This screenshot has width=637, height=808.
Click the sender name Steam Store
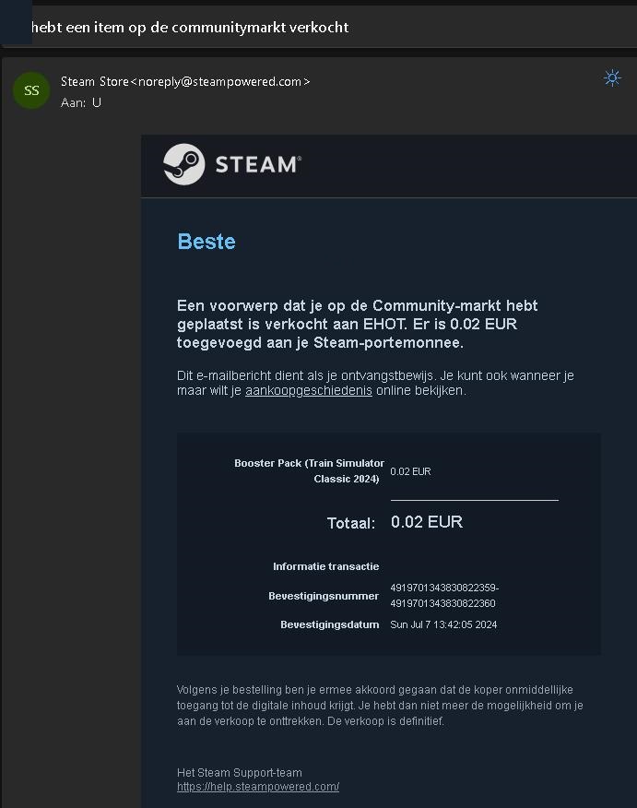[95, 81]
